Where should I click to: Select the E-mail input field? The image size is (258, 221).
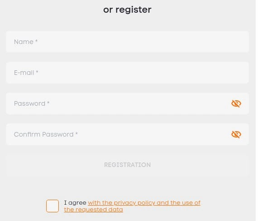[x=127, y=73]
